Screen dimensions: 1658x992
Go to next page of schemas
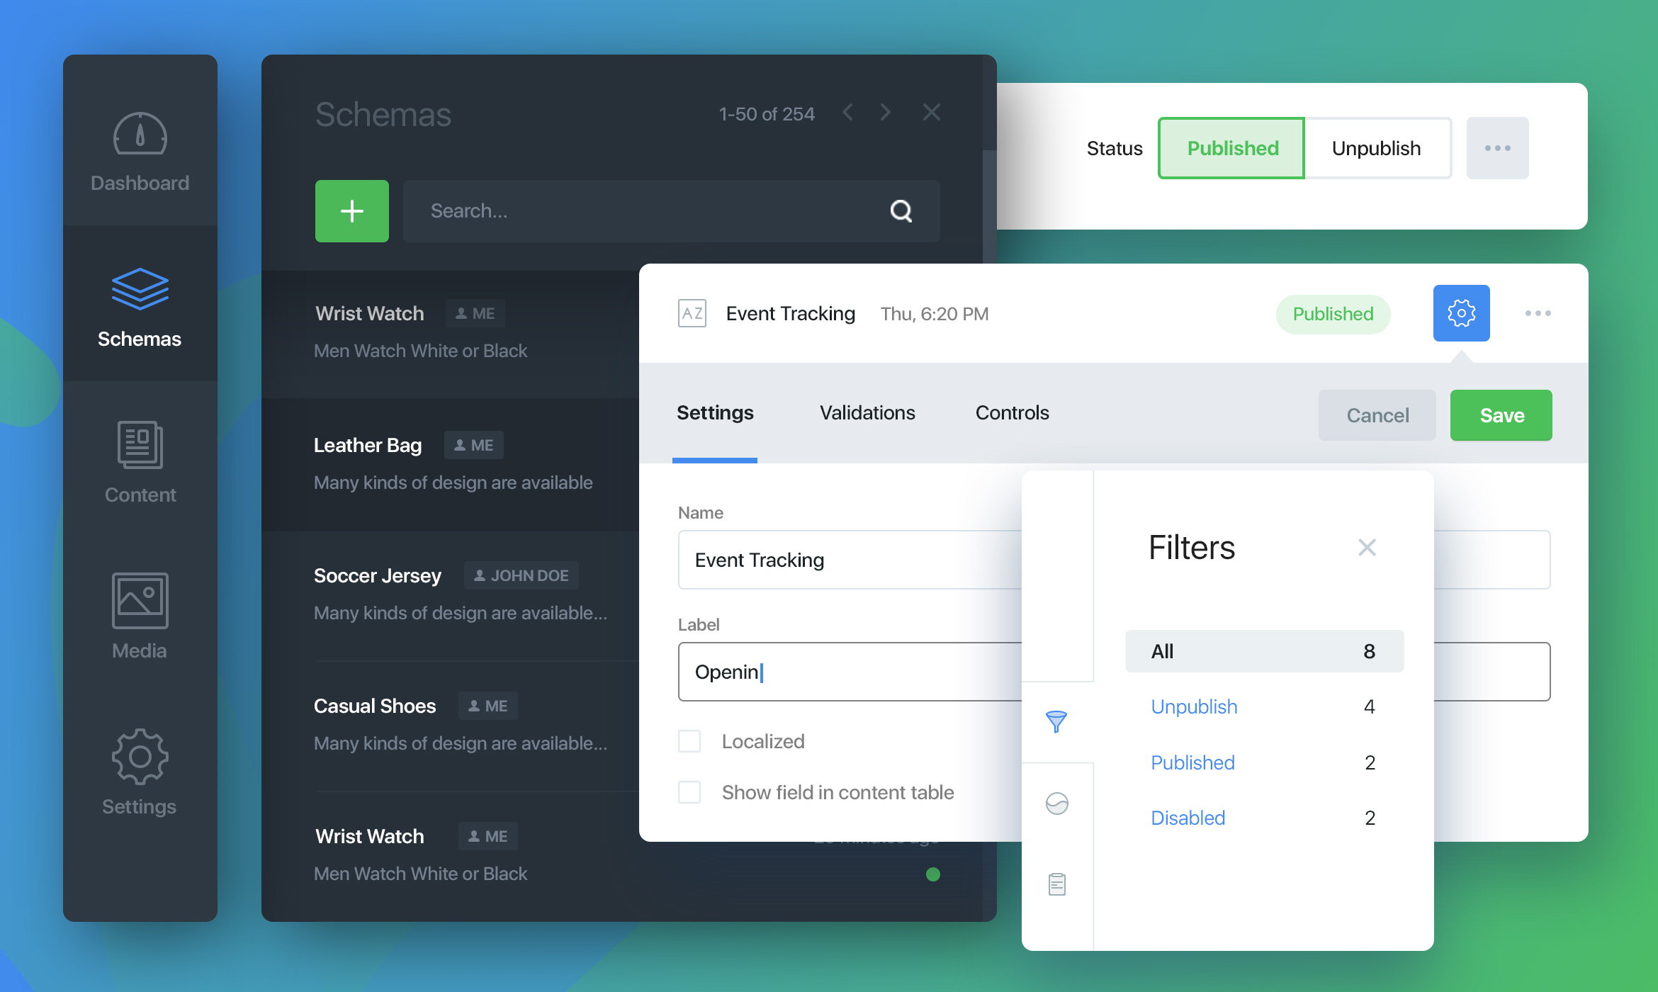[885, 113]
